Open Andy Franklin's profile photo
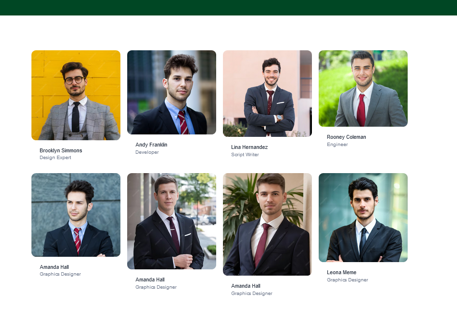This screenshot has width=457, height=309. (x=172, y=92)
